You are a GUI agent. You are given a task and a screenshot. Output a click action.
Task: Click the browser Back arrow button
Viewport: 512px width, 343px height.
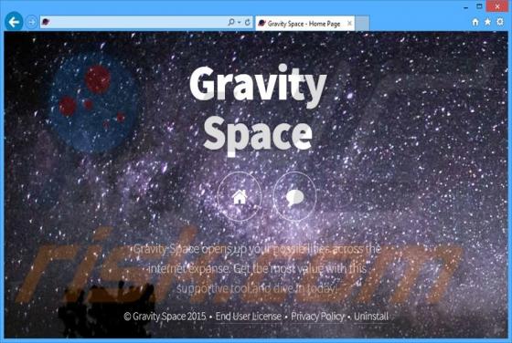coord(14,22)
